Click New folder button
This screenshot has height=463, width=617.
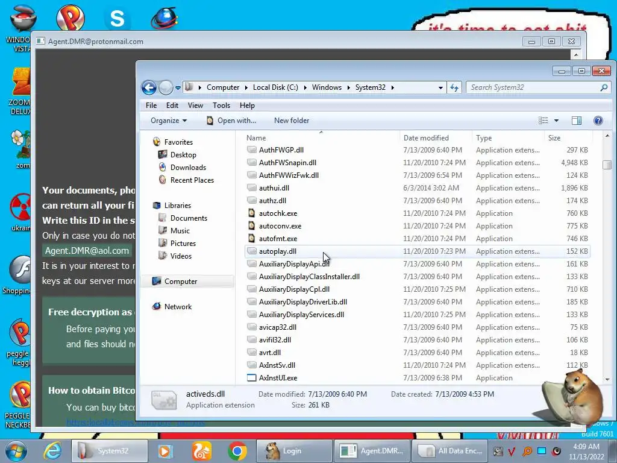292,121
